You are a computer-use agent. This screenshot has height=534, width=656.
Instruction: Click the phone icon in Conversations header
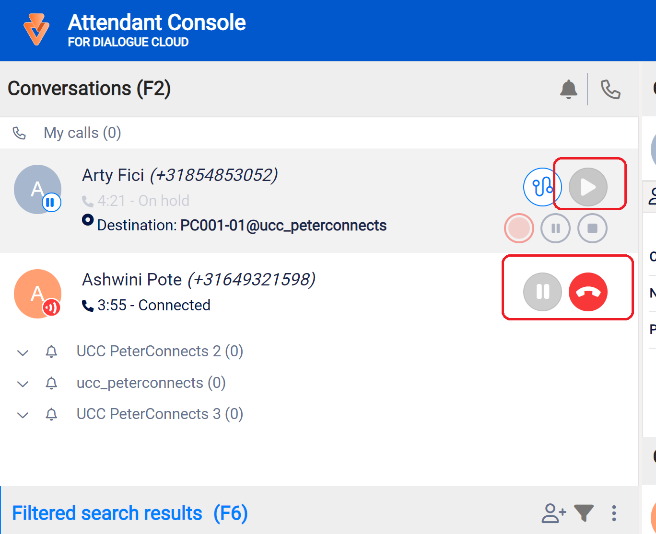[610, 89]
